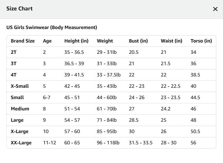This screenshot has width=223, height=163.
Task: Click the Height (in) column header
Action: [x=76, y=41]
